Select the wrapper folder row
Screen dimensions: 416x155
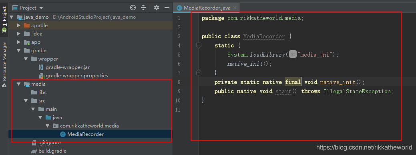(x=90, y=59)
